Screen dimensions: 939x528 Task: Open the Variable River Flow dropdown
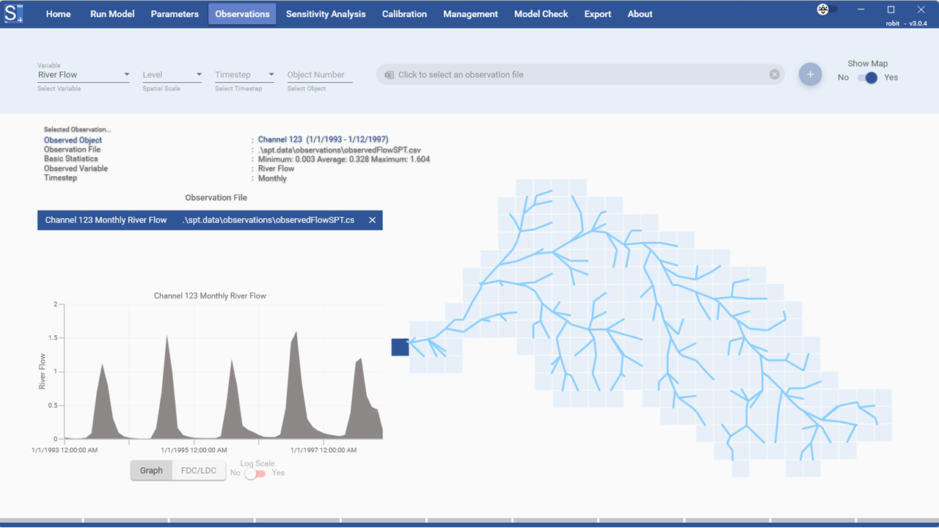tap(84, 75)
